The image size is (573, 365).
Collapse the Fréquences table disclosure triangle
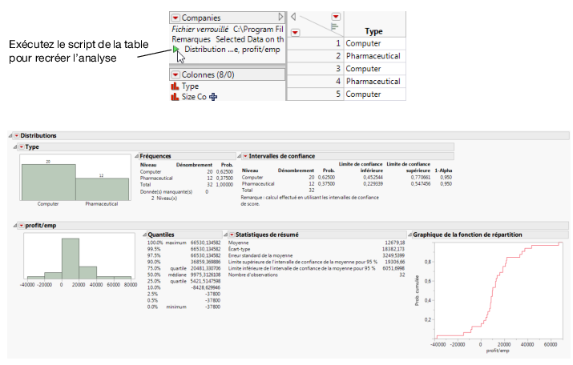[x=137, y=156]
